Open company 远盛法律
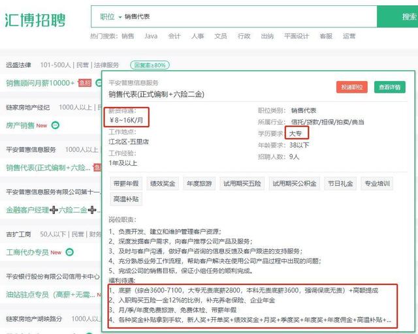Viewport: 418px width, 334px height. click(x=18, y=65)
